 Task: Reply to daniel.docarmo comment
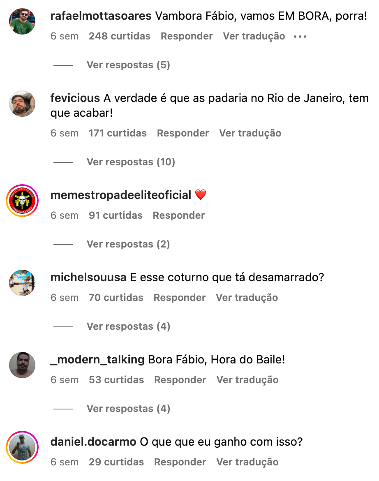(x=180, y=462)
